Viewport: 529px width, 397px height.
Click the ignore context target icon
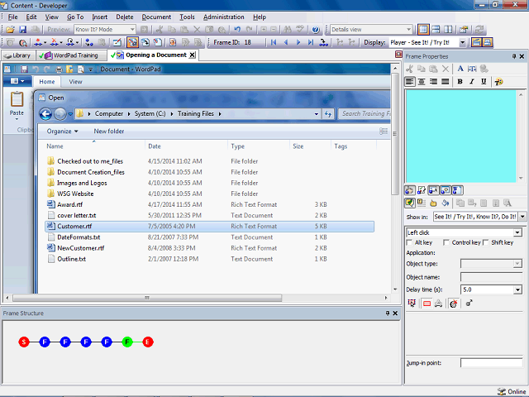454,304
